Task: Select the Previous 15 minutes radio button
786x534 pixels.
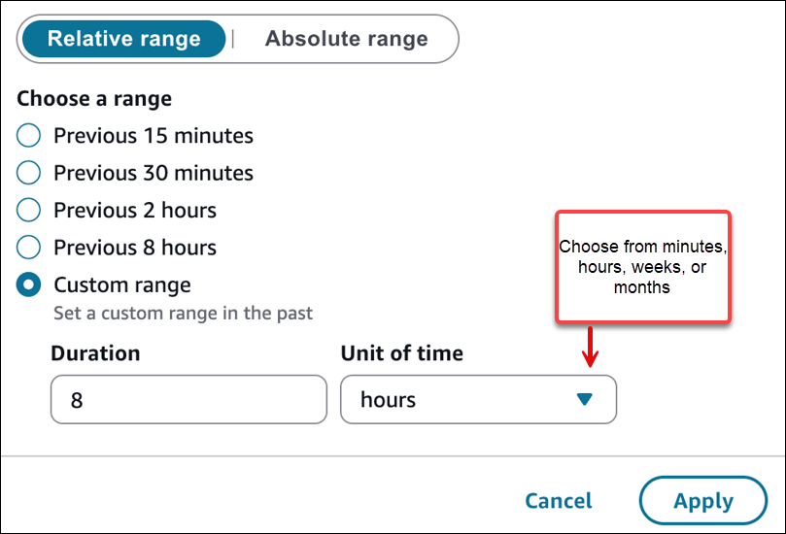Action: click(x=29, y=136)
